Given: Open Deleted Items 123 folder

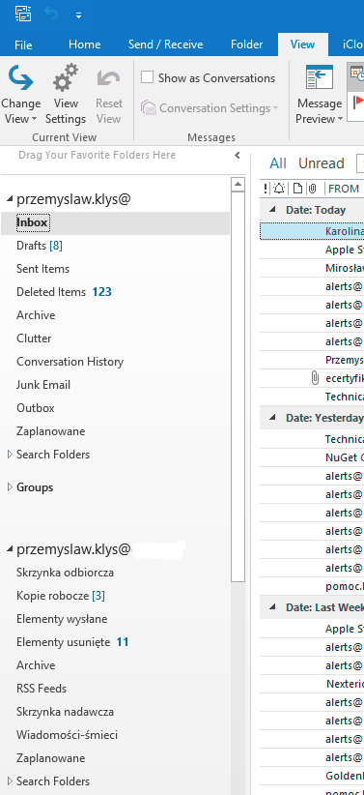Looking at the screenshot, I should (x=64, y=292).
